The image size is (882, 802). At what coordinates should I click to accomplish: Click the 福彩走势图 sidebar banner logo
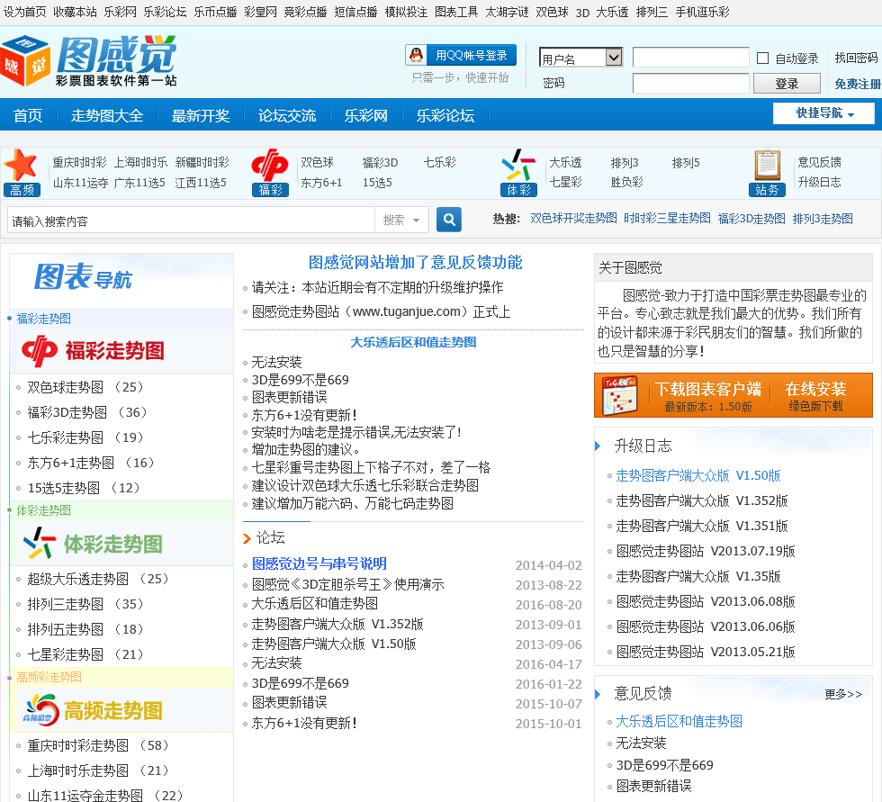[93, 350]
